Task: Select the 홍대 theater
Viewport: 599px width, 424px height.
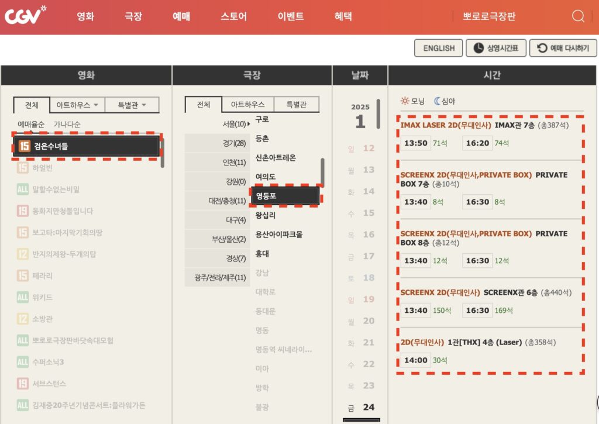Action: (x=262, y=254)
